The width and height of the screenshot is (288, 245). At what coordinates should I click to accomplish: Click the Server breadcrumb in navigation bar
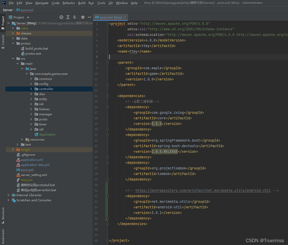click(8, 10)
